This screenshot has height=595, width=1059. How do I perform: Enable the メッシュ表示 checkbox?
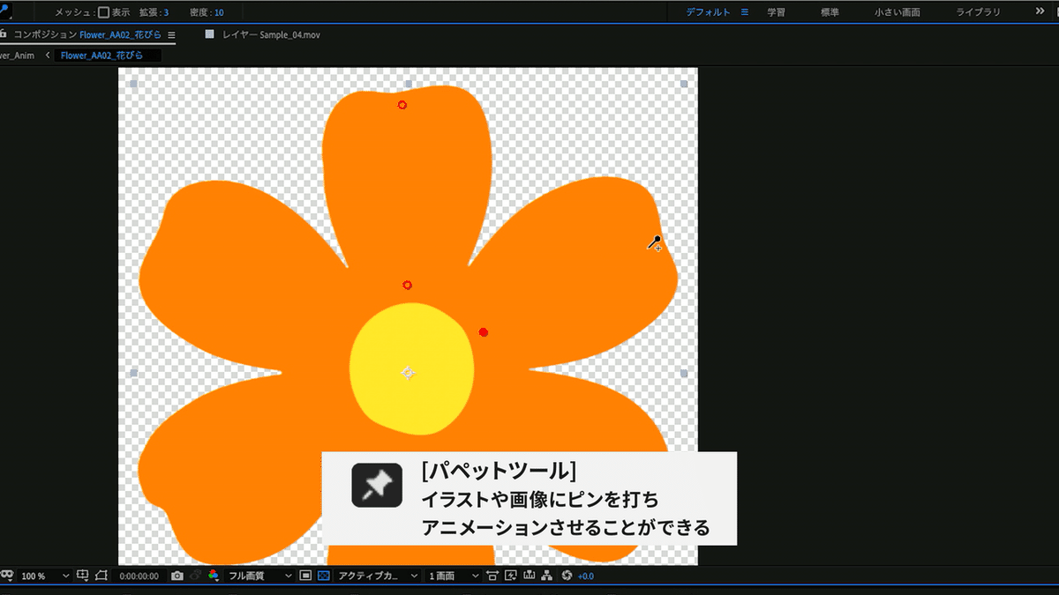[x=104, y=11]
